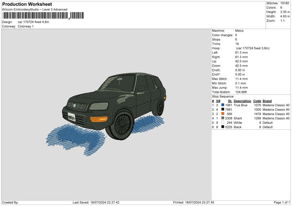Click the barcode under the worksheet title

click(x=43, y=16)
